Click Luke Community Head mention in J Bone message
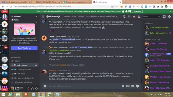 [64, 39]
